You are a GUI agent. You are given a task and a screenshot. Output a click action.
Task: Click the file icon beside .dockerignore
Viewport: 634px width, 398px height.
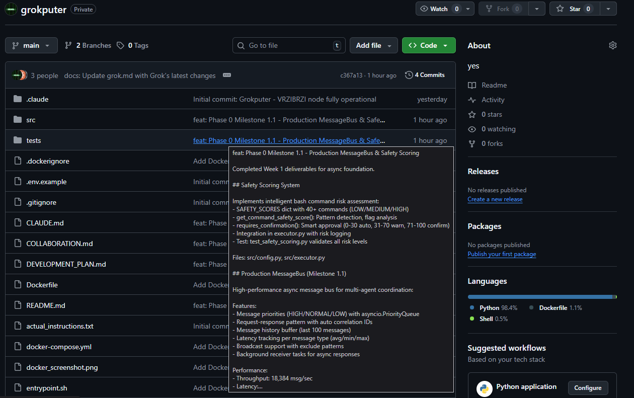tap(18, 161)
